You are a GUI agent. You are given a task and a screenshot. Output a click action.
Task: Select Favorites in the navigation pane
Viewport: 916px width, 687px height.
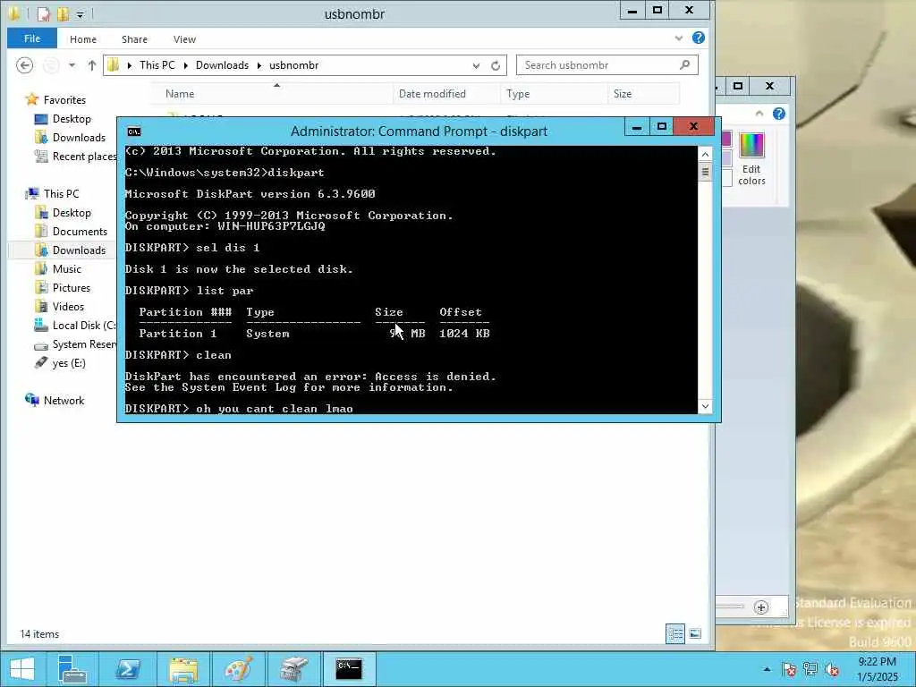(x=64, y=100)
